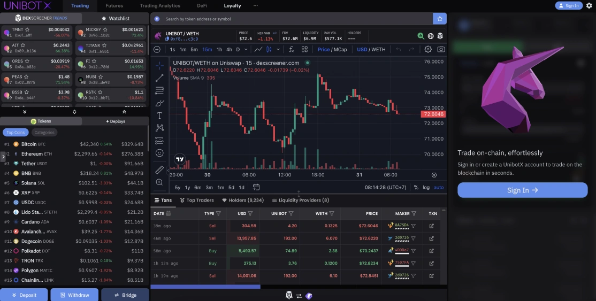
Task: Star the ORDS token in trends
Action: point(27,61)
